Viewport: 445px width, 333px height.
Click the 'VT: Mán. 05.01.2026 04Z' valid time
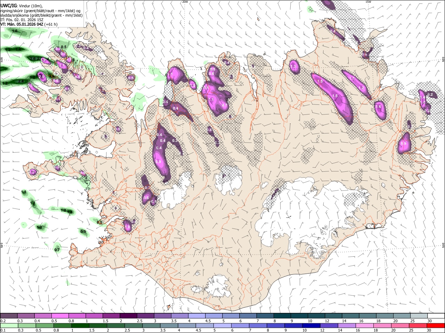coord(22,24)
